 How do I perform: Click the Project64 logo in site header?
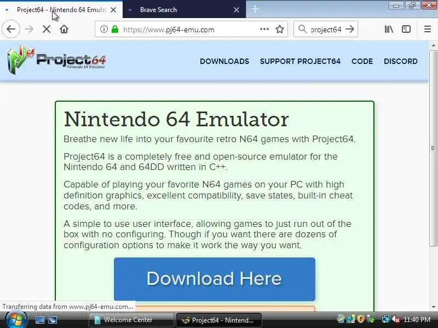(x=57, y=60)
